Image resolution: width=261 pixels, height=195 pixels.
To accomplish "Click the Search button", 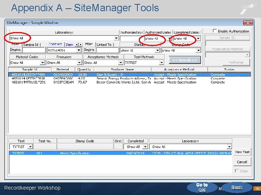I will [x=185, y=60].
